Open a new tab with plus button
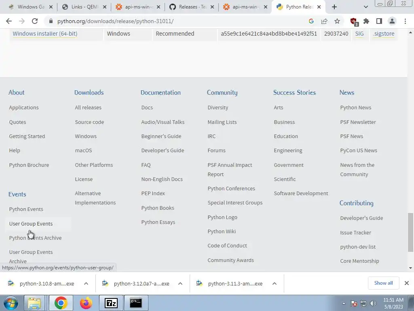The width and height of the screenshot is (414, 311). 334,7
